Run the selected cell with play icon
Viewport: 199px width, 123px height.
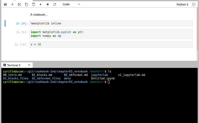pos(41,5)
